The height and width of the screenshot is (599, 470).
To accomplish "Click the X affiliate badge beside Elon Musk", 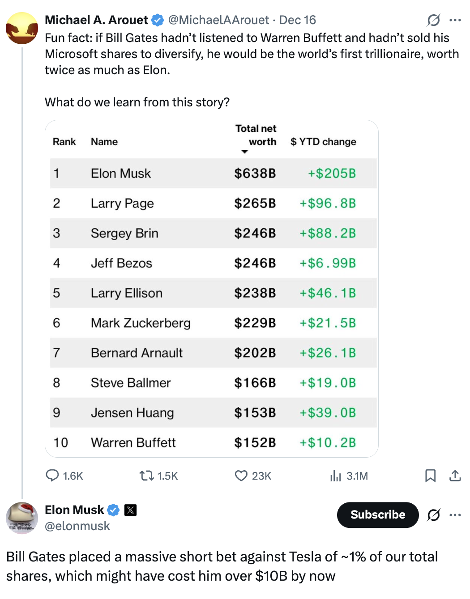I will click(130, 510).
